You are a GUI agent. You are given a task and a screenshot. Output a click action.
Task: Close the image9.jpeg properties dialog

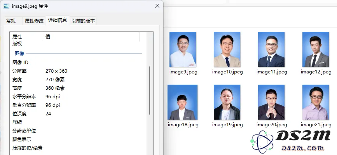coord(157,6)
